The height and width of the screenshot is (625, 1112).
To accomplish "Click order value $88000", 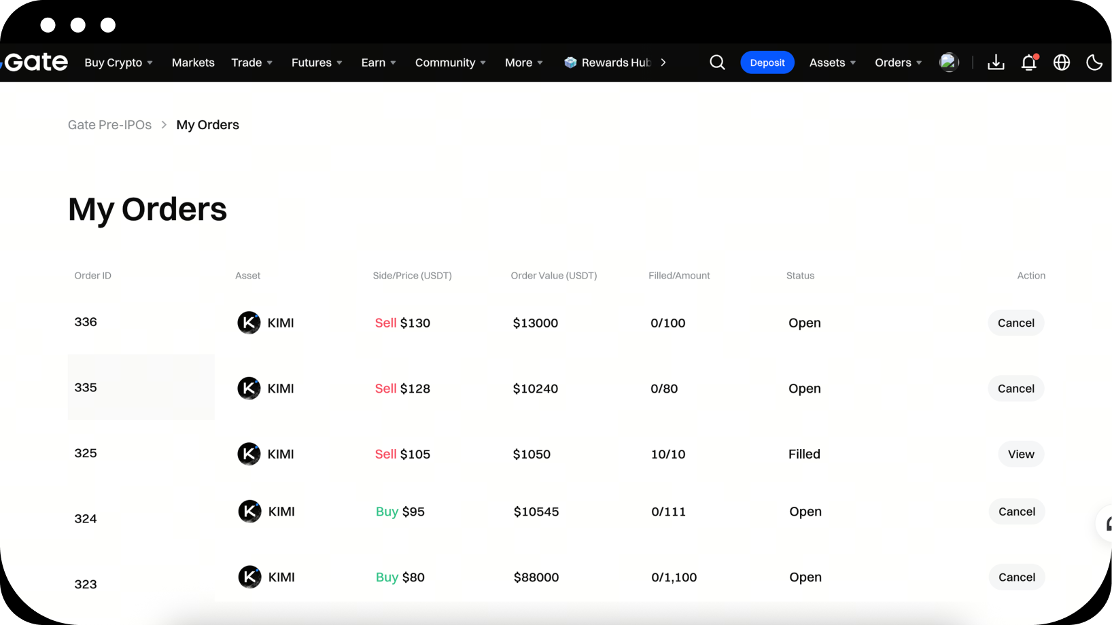I will [x=536, y=577].
